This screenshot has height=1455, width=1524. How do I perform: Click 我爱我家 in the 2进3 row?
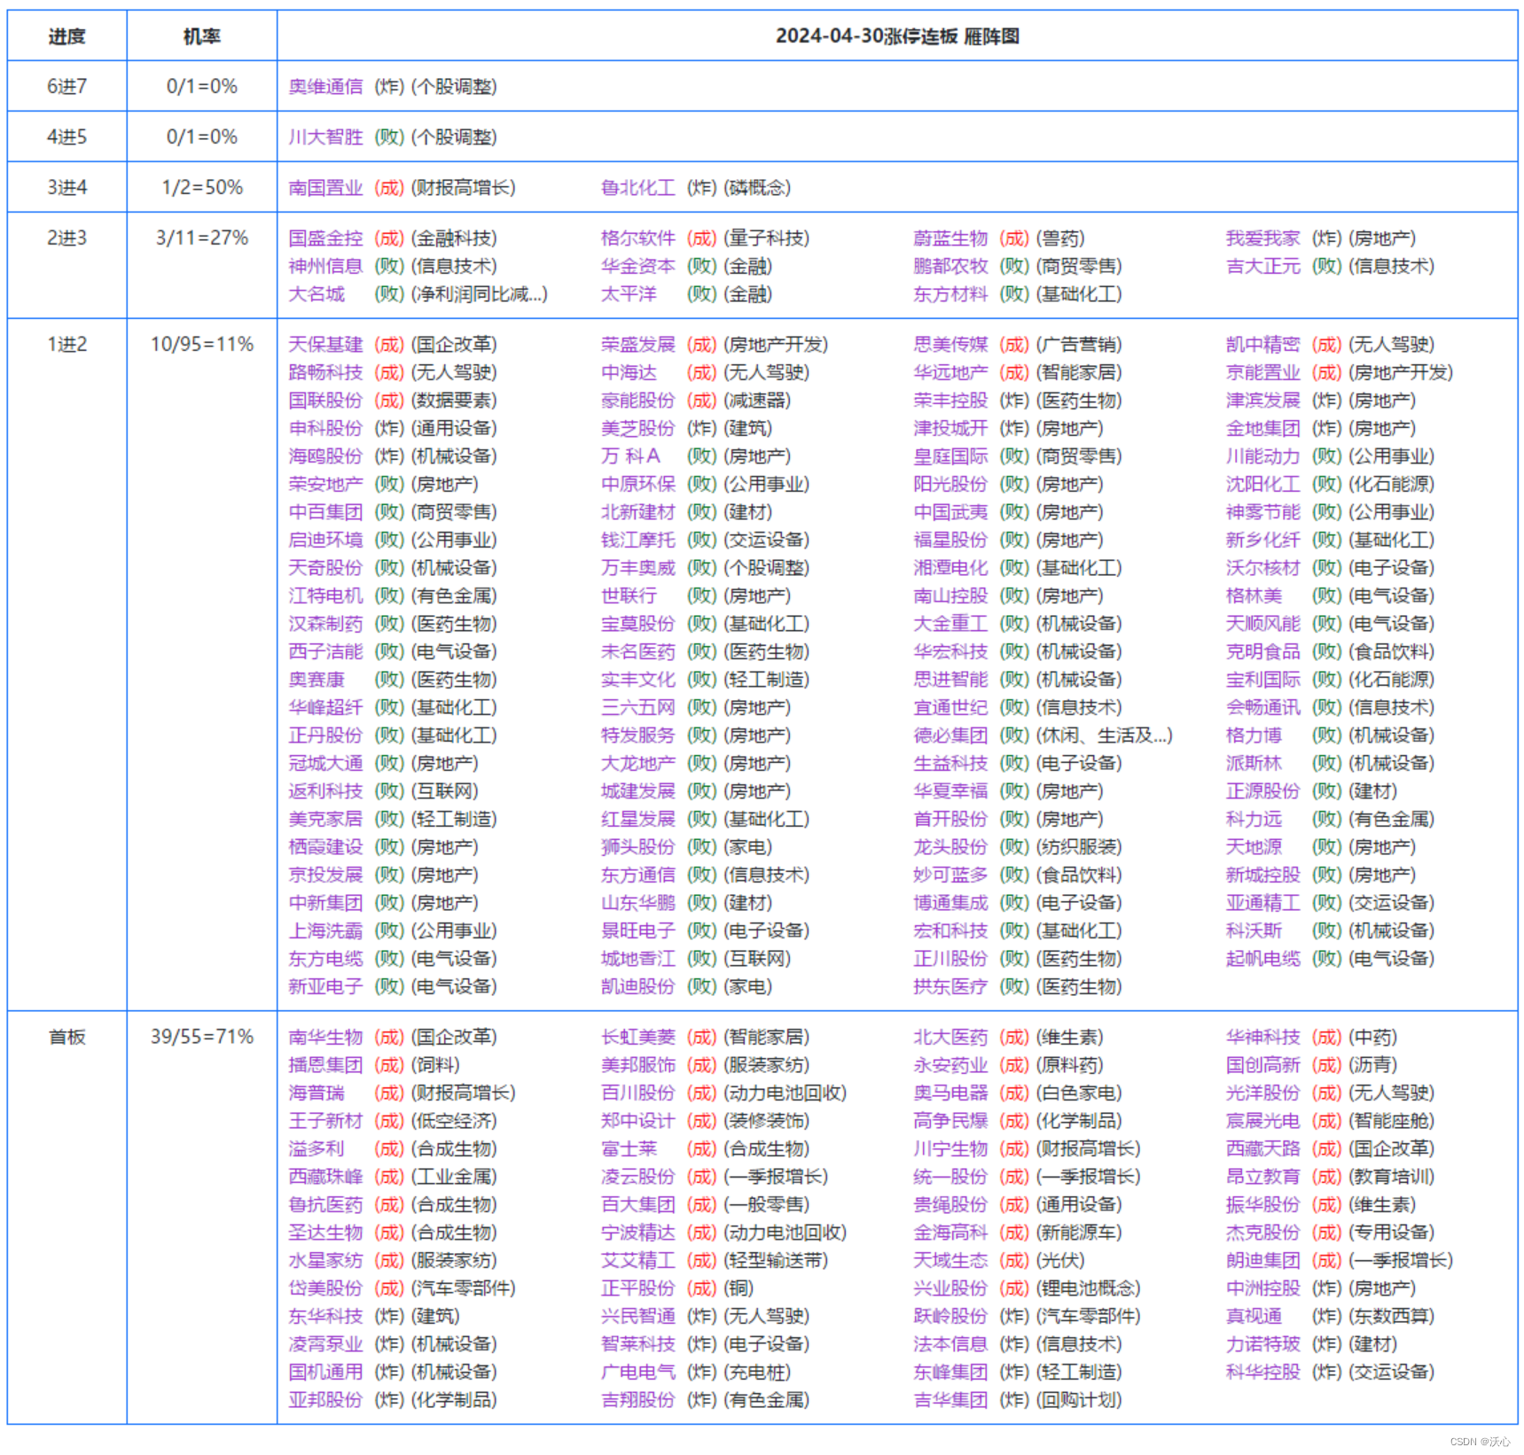pyautogui.click(x=1262, y=237)
